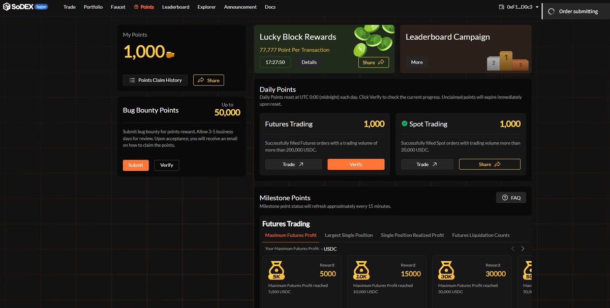Go to previous milestone cards arrow
Image resolution: width=610 pixels, height=308 pixels.
click(x=513, y=249)
